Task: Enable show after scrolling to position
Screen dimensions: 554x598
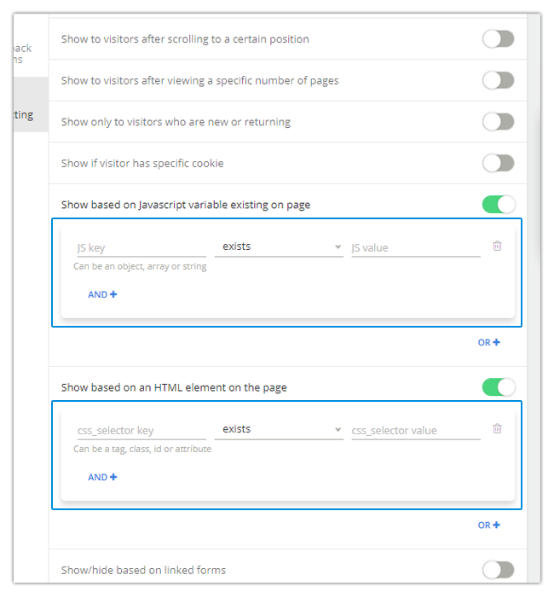Action: coord(499,38)
